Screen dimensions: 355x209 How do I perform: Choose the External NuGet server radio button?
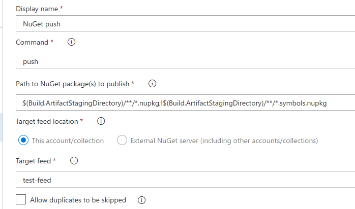pyautogui.click(x=122, y=140)
